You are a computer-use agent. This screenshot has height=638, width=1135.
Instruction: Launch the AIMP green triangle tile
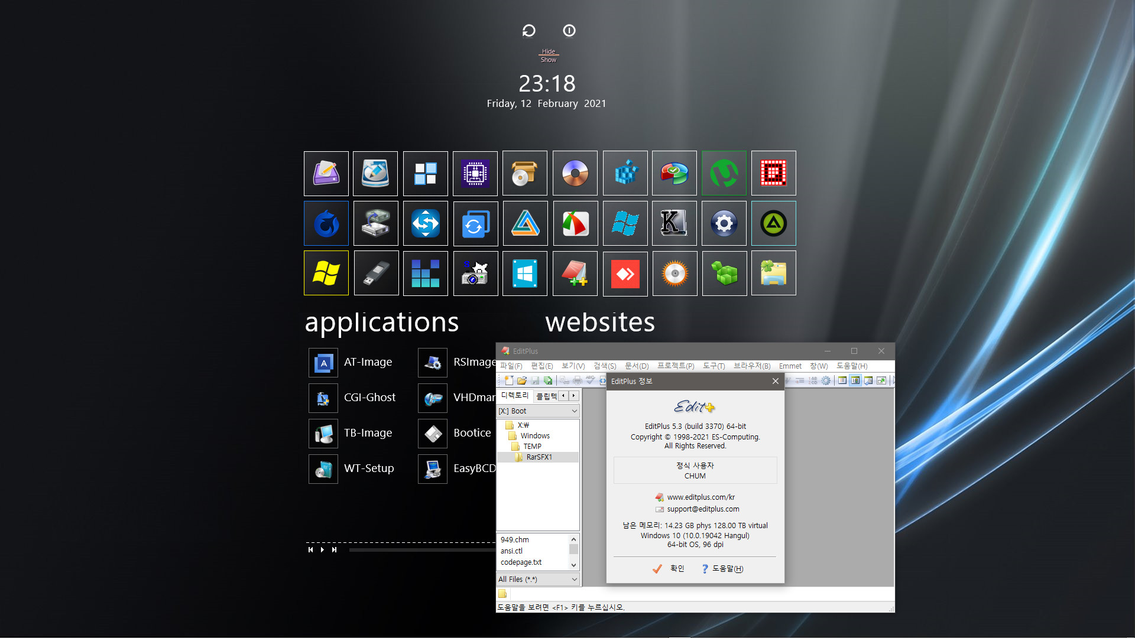pos(774,223)
